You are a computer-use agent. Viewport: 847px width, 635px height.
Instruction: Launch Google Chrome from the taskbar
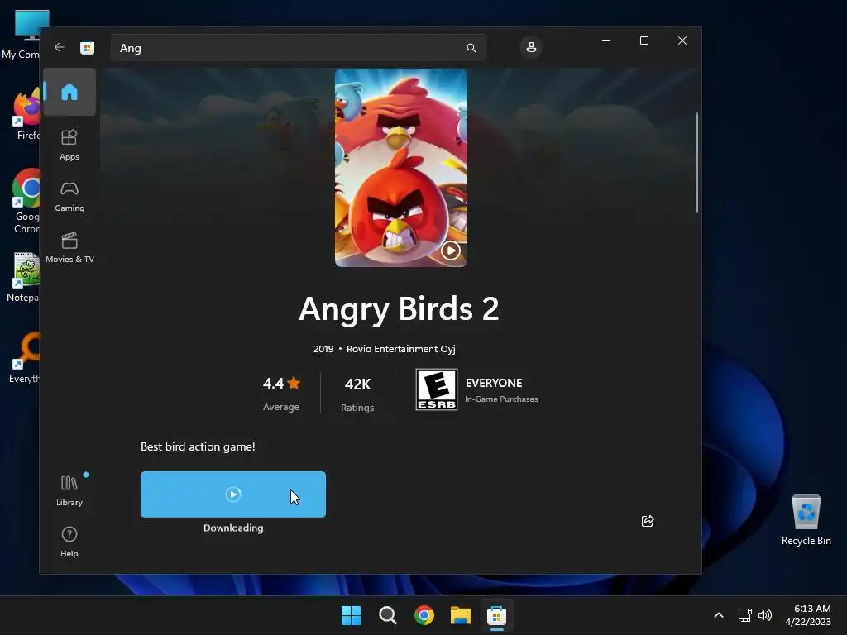click(424, 615)
